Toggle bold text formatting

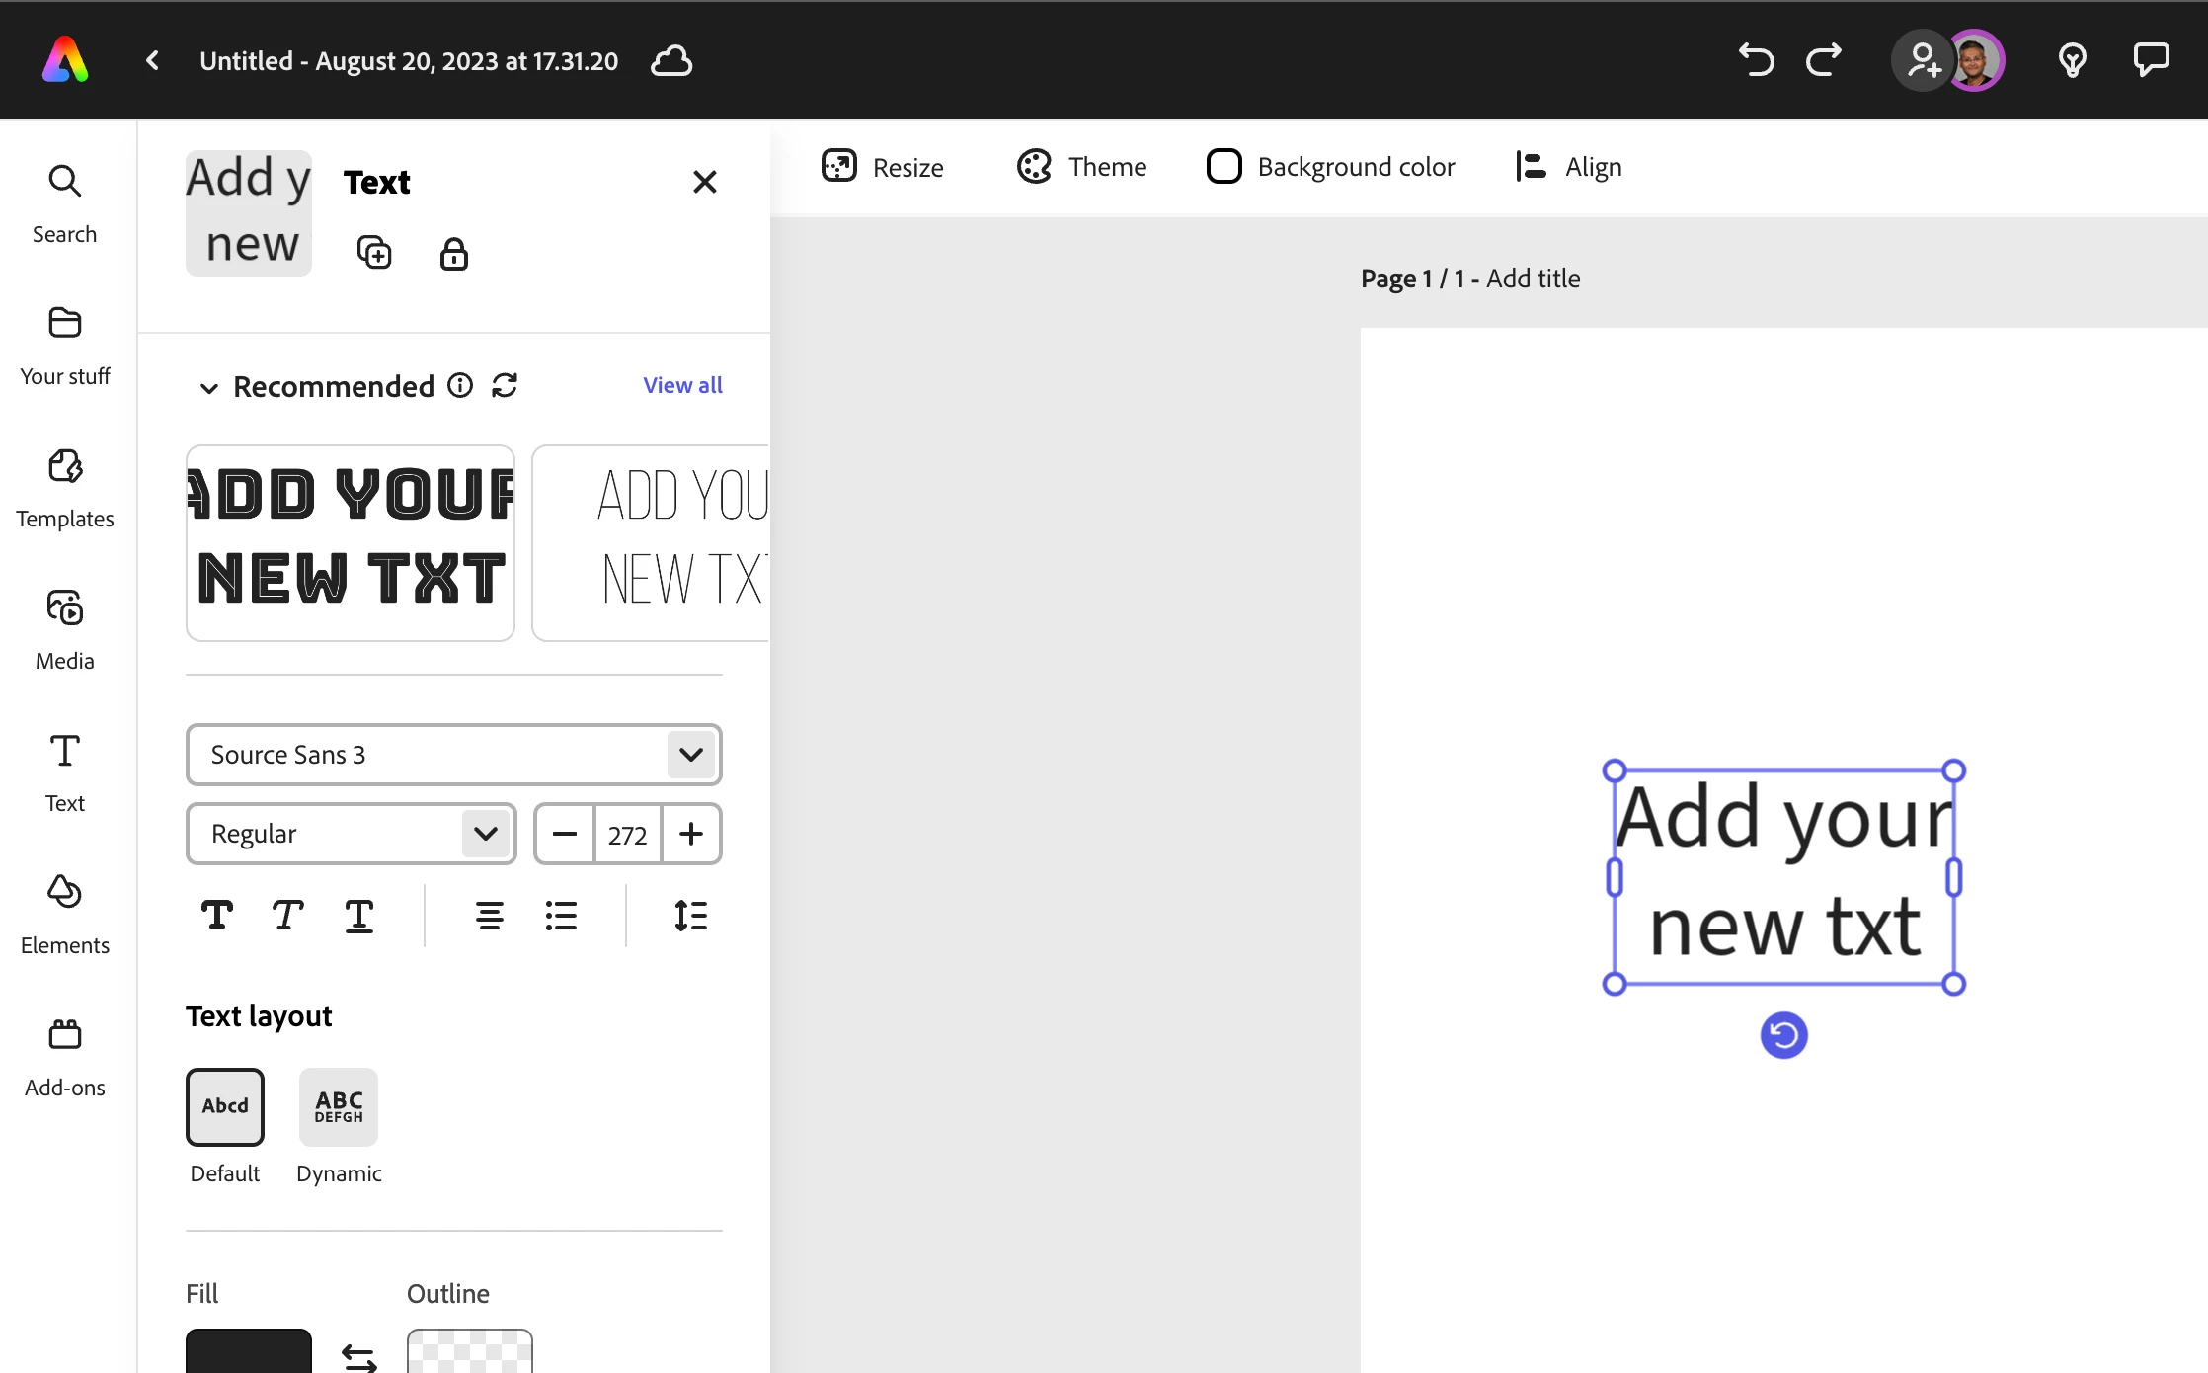tap(217, 916)
